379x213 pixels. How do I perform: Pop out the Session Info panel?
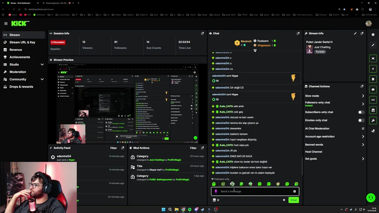pos(202,33)
